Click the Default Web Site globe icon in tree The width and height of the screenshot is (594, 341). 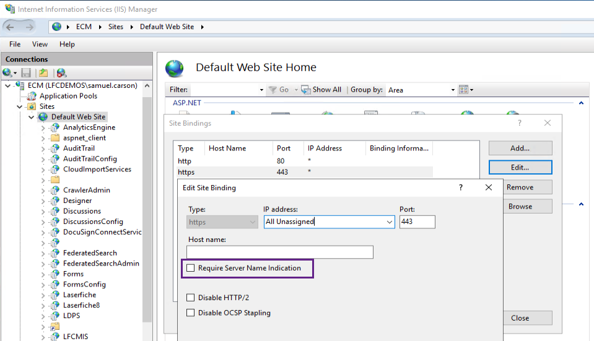point(43,117)
